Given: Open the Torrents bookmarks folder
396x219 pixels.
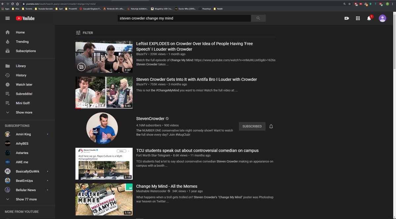Looking at the screenshot, I should tap(27, 9).
